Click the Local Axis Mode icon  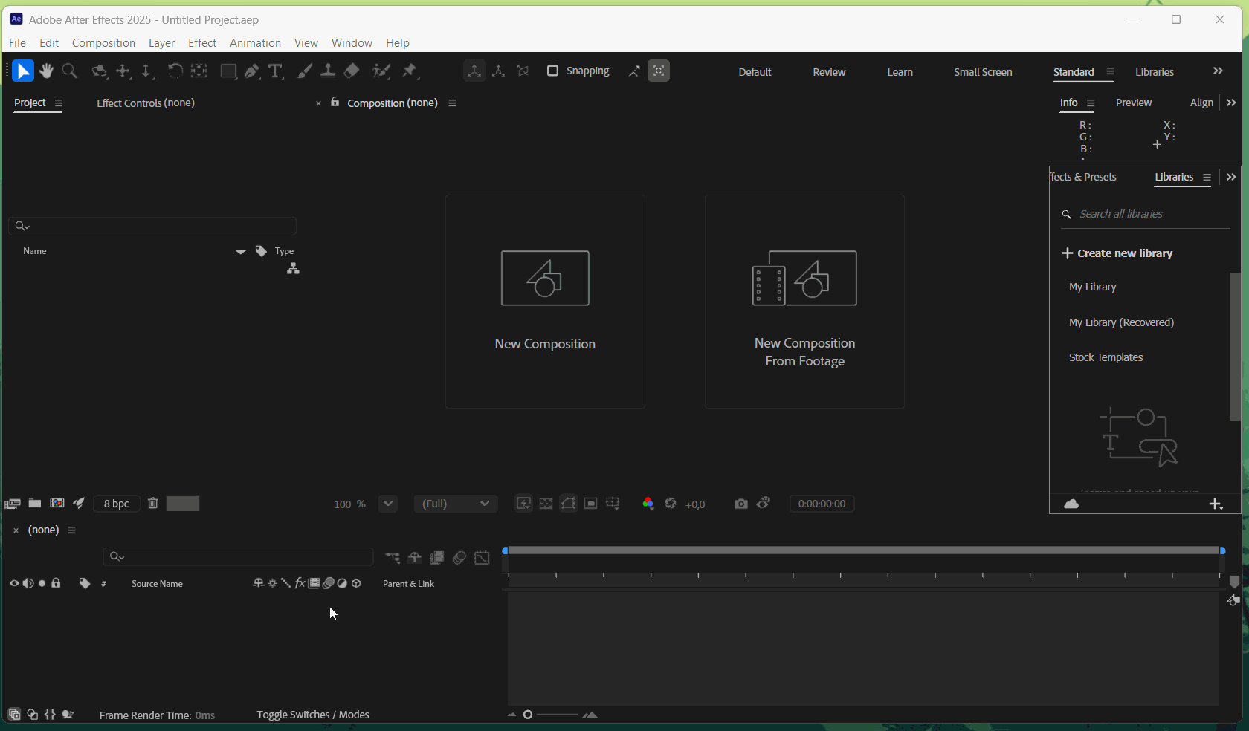coord(474,71)
